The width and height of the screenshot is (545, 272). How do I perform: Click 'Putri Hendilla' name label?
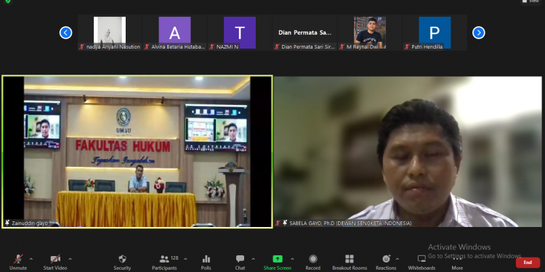(427, 47)
